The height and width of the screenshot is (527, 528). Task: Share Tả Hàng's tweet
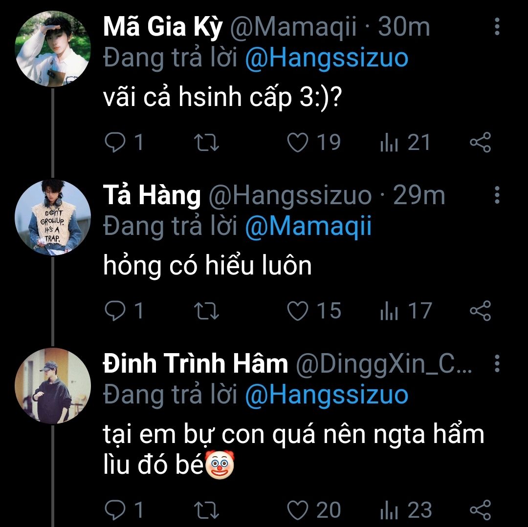point(480,311)
